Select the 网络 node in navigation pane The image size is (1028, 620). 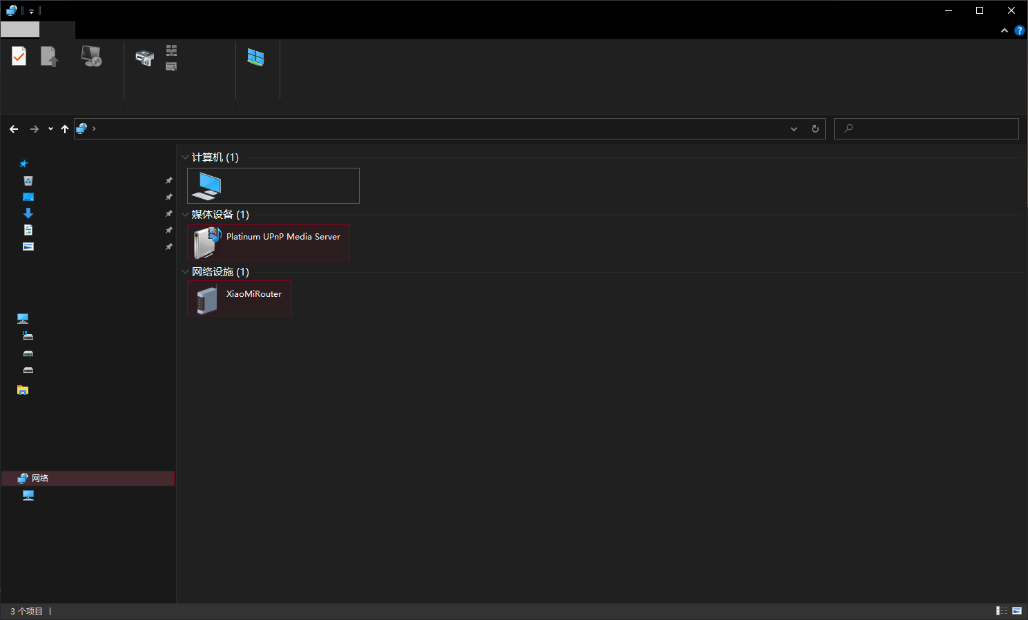[x=88, y=478]
